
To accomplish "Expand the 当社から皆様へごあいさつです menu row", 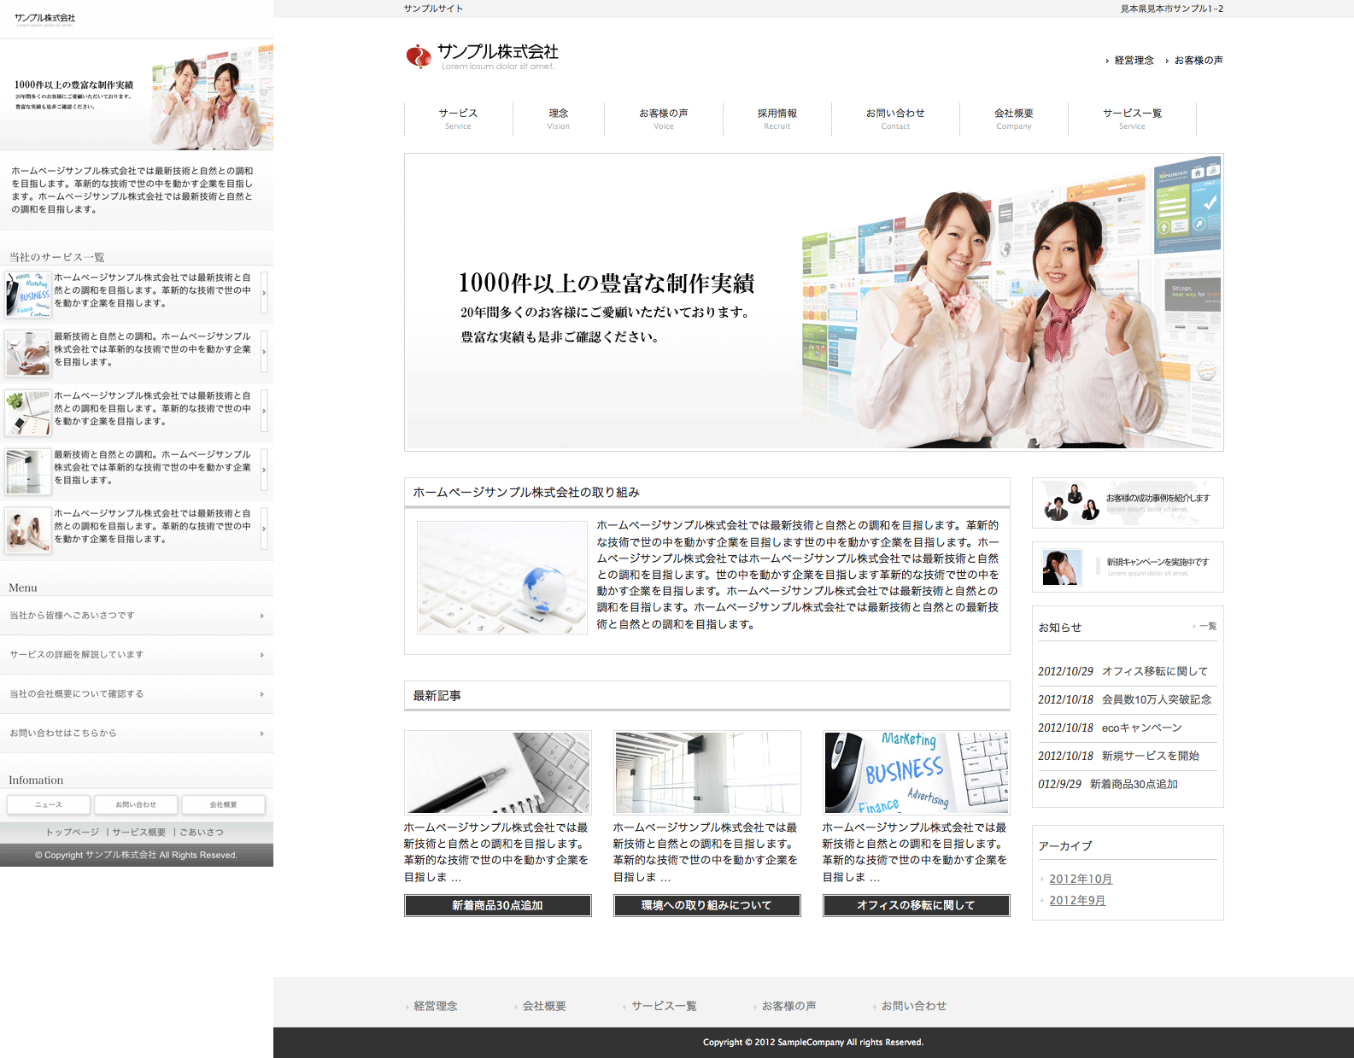I will point(137,616).
